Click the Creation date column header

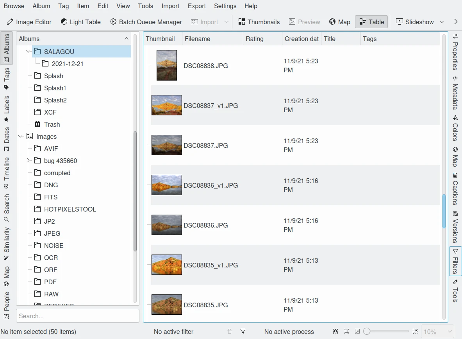301,39
